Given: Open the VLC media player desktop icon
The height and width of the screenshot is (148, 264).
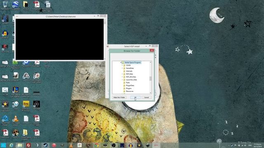Looking at the screenshot, I should (16, 120).
